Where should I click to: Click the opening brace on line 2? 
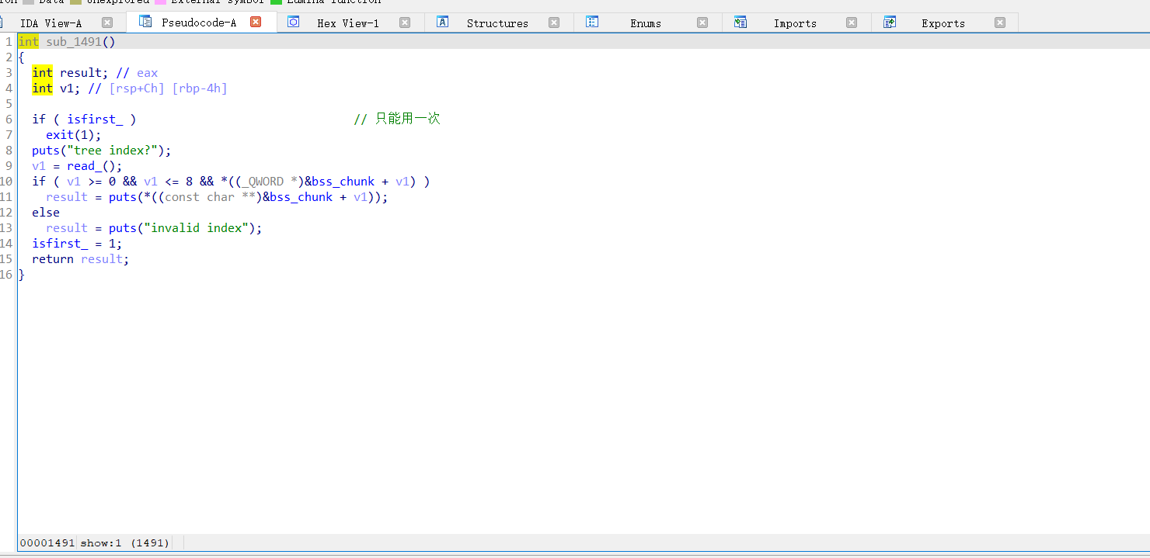(x=22, y=57)
